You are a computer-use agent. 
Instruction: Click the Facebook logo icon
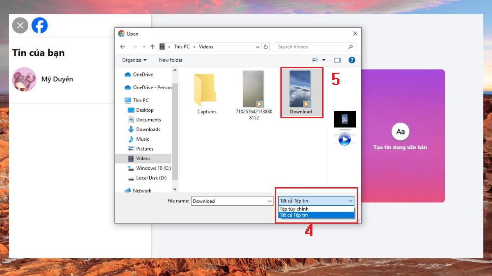click(40, 25)
